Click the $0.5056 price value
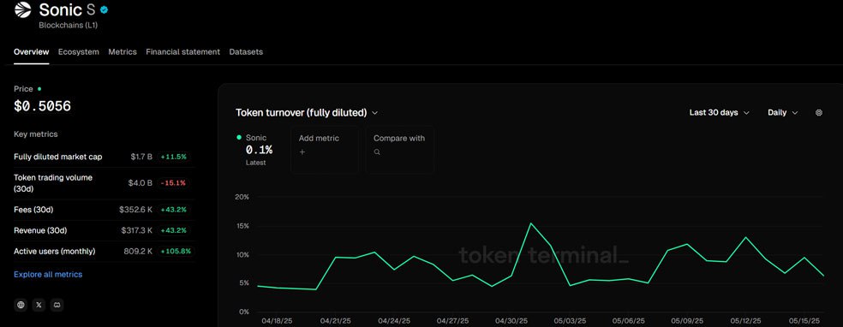Image resolution: width=843 pixels, height=327 pixels. tap(43, 106)
